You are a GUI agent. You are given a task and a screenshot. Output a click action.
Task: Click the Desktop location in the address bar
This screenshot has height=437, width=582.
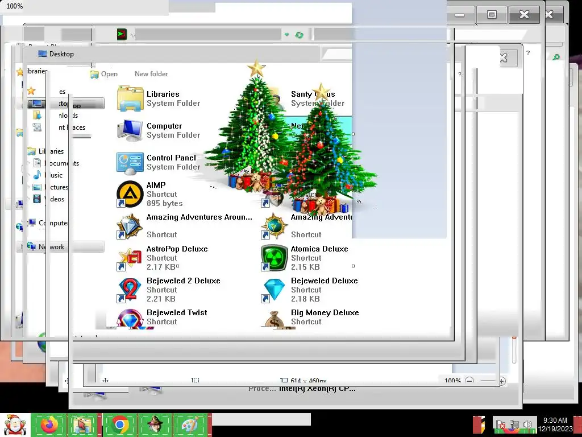pos(56,54)
